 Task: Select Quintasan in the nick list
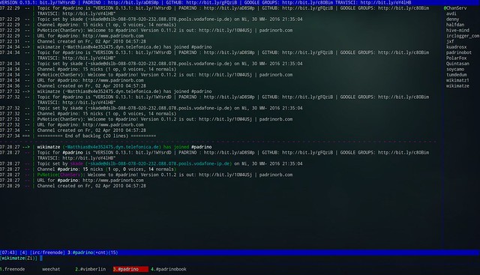457,64
